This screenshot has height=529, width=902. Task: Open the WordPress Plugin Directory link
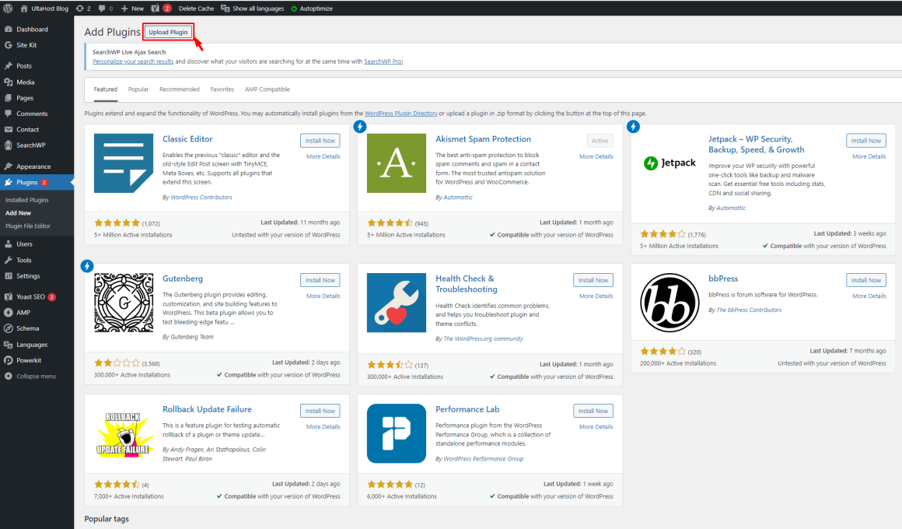[400, 112]
